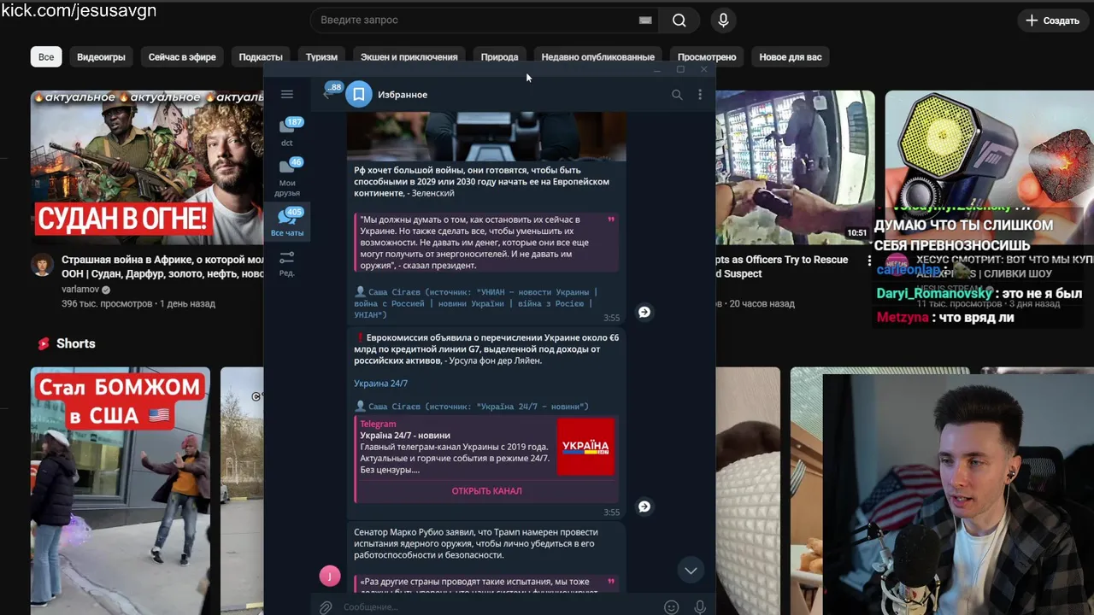Select the Подкасты filter chip
Viewport: 1094px width, 615px height.
click(261, 56)
